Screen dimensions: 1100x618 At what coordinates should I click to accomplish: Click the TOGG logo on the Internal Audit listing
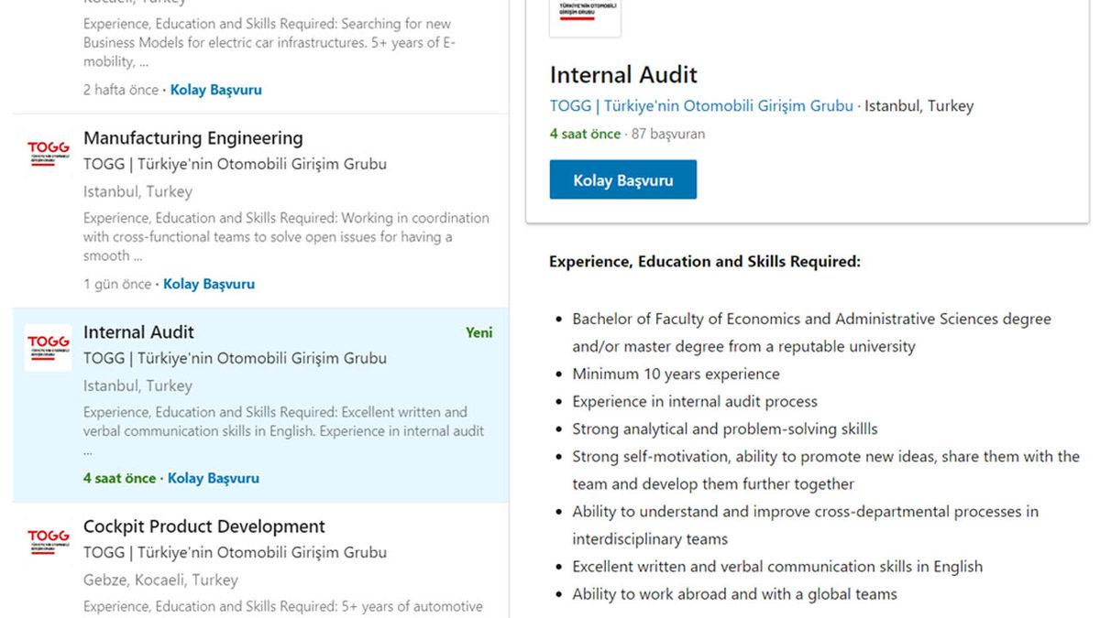point(48,347)
